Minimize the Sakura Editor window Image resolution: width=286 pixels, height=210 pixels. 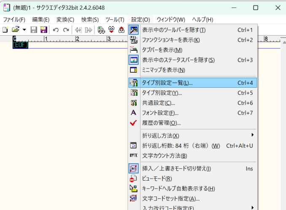click(x=234, y=8)
